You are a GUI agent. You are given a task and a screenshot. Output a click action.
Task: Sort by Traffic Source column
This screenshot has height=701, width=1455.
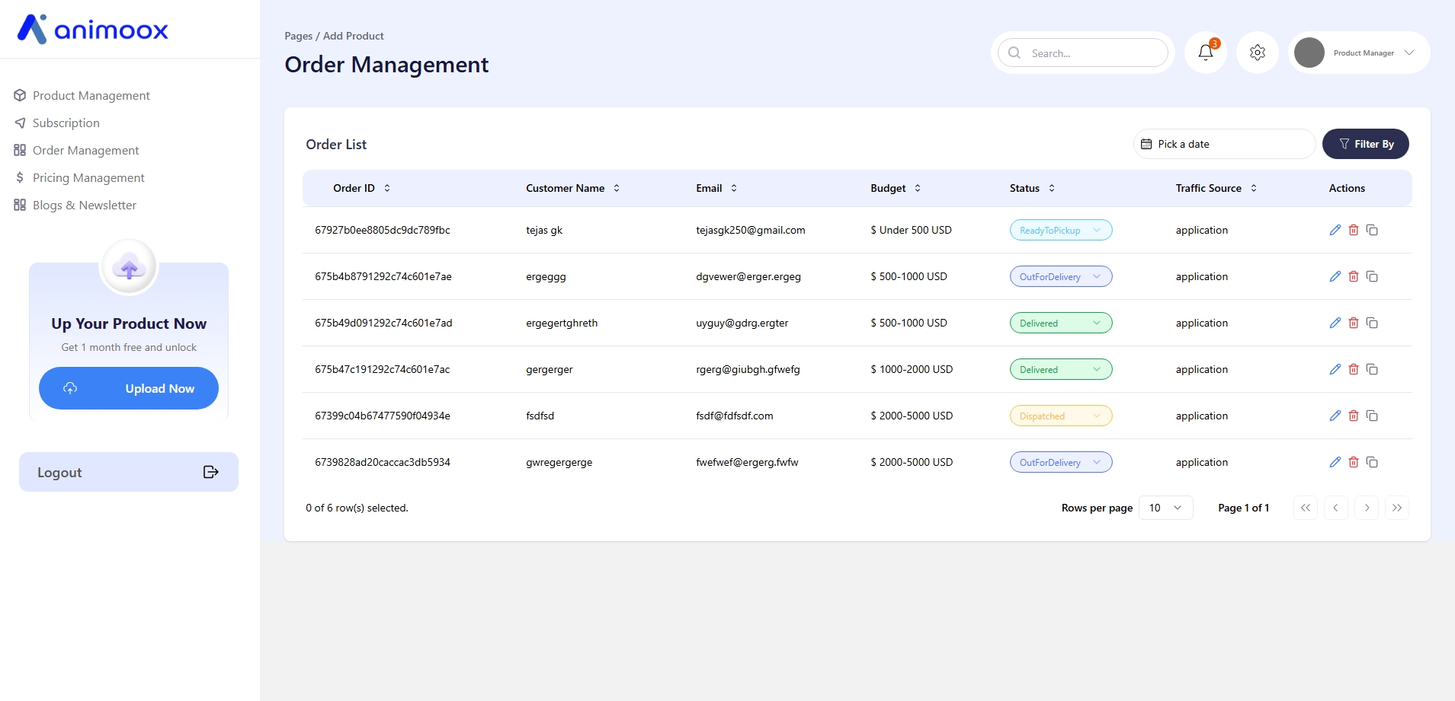1216,188
